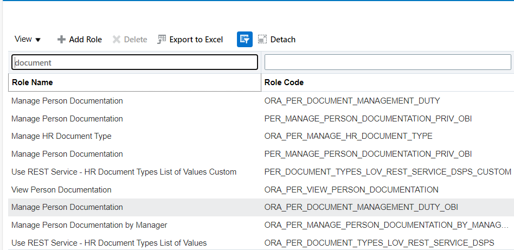Click the Add Role button
The image size is (514, 250).
(80, 40)
